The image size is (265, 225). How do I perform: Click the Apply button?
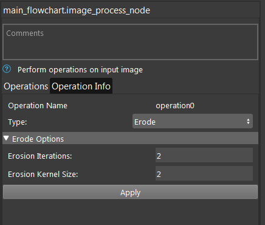point(130,192)
